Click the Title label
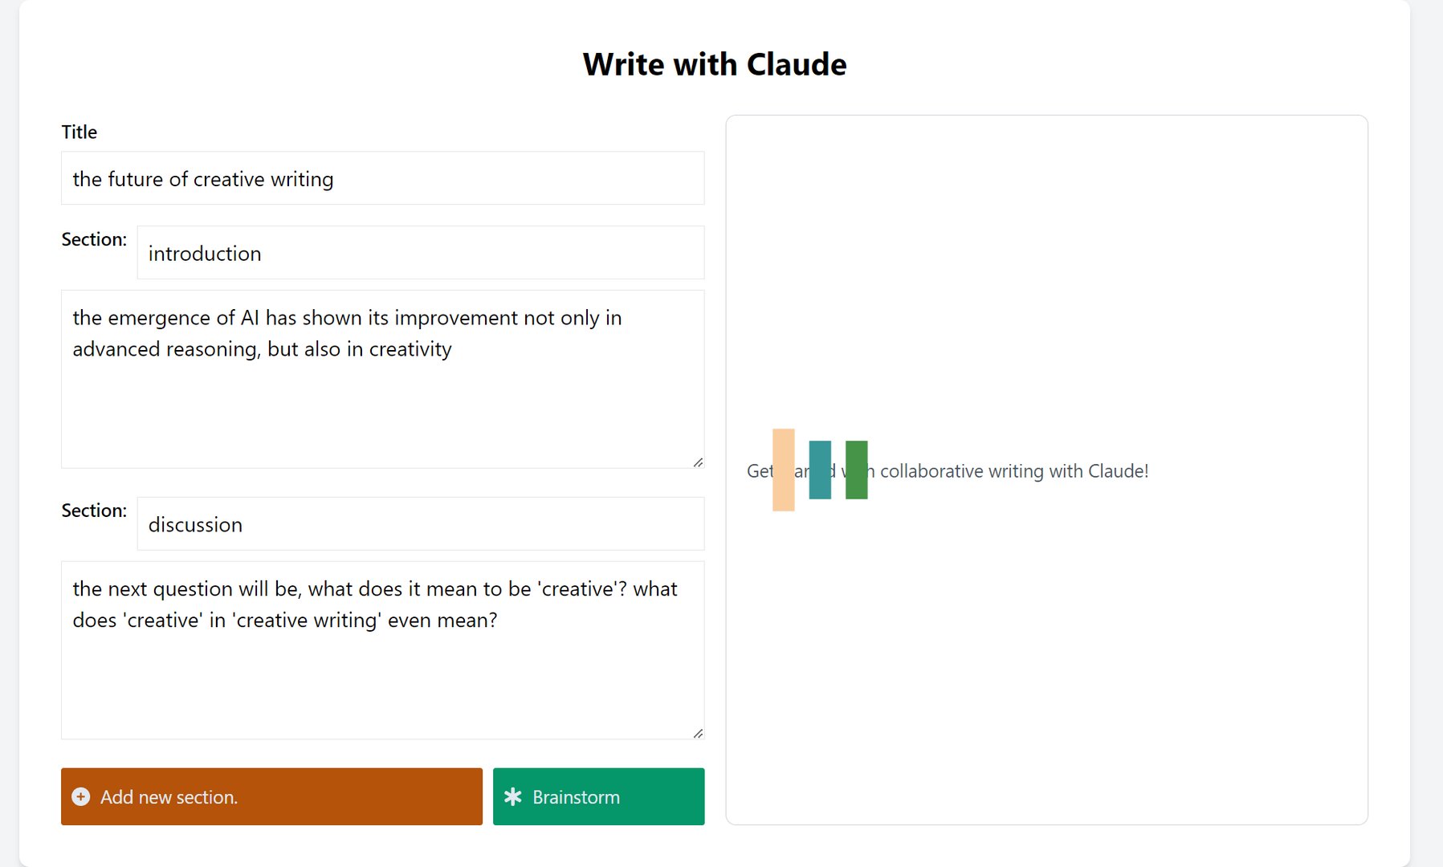Screen dimensions: 1443x867 [79, 132]
